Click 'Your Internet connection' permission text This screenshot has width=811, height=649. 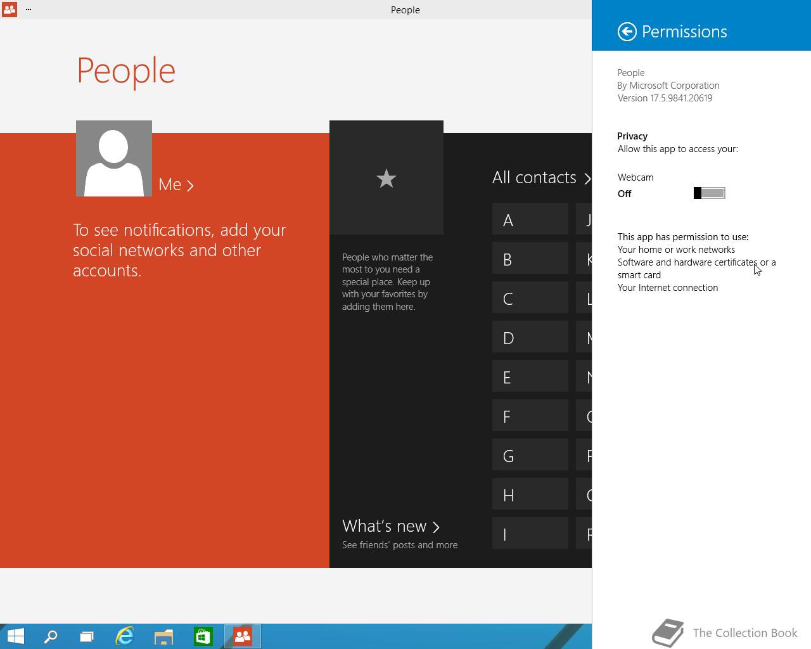[668, 288]
